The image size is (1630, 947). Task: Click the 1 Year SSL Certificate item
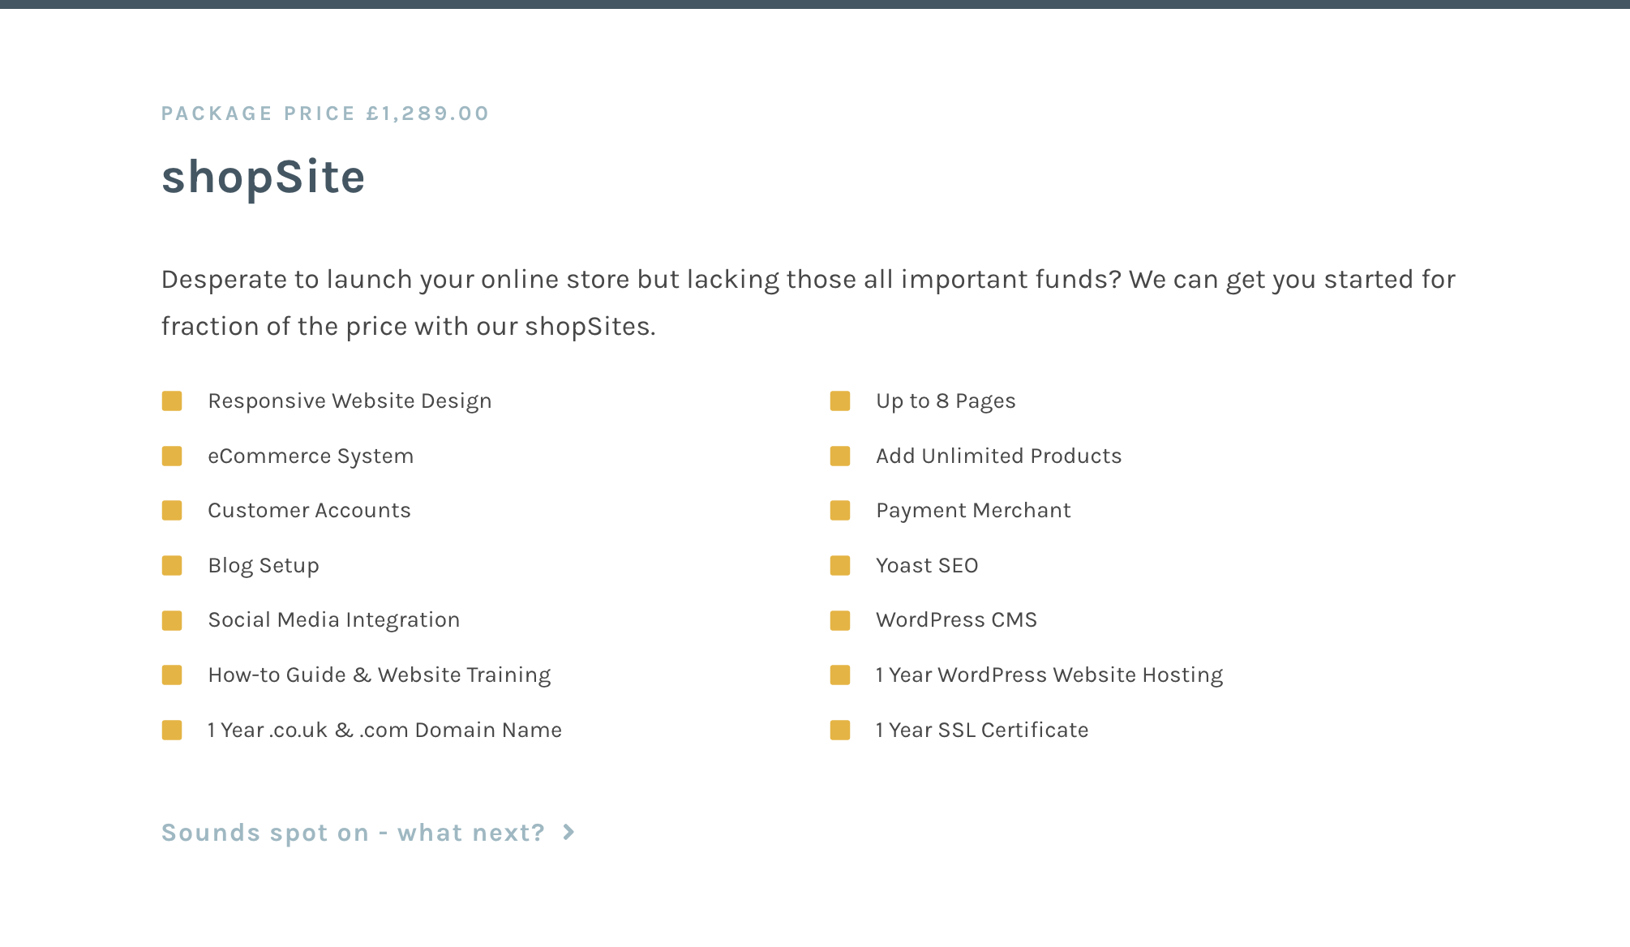click(x=981, y=731)
